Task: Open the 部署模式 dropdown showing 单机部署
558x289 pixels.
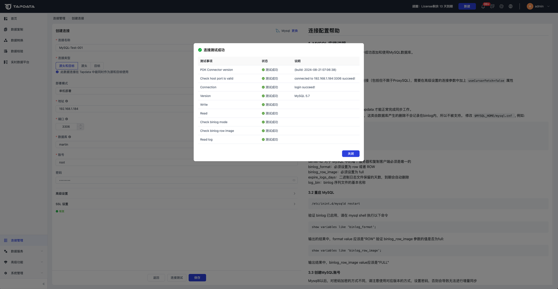Action: [177, 91]
